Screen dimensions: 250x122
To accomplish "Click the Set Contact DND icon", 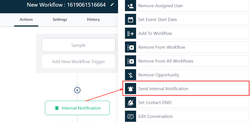I will [130, 103].
